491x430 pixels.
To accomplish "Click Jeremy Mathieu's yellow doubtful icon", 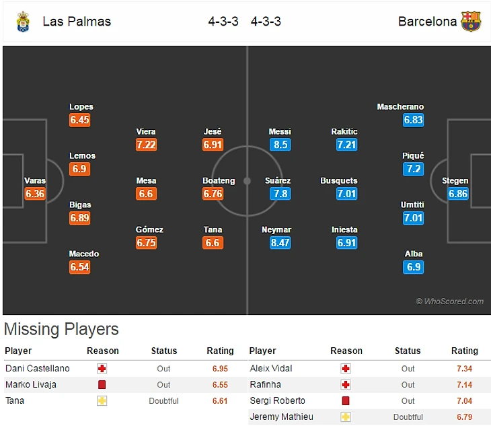I will (346, 417).
